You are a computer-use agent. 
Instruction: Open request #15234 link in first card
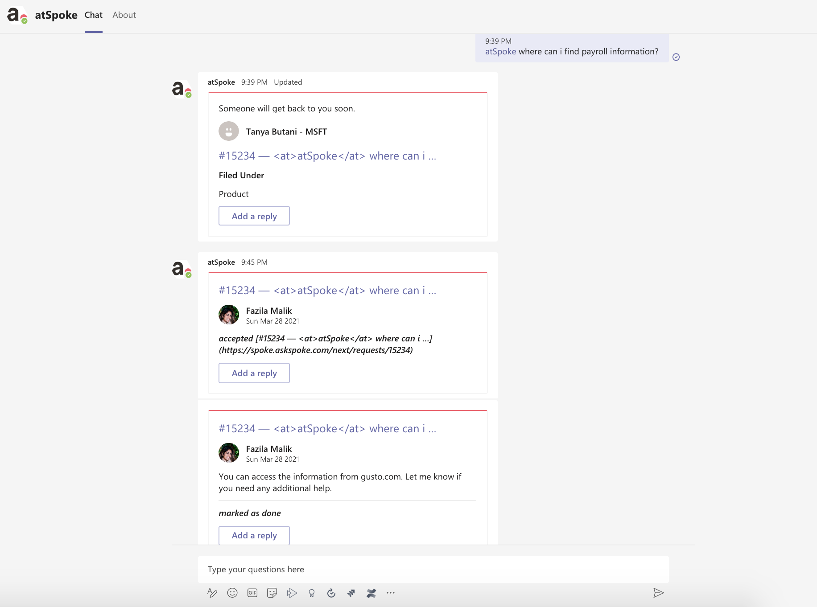327,156
